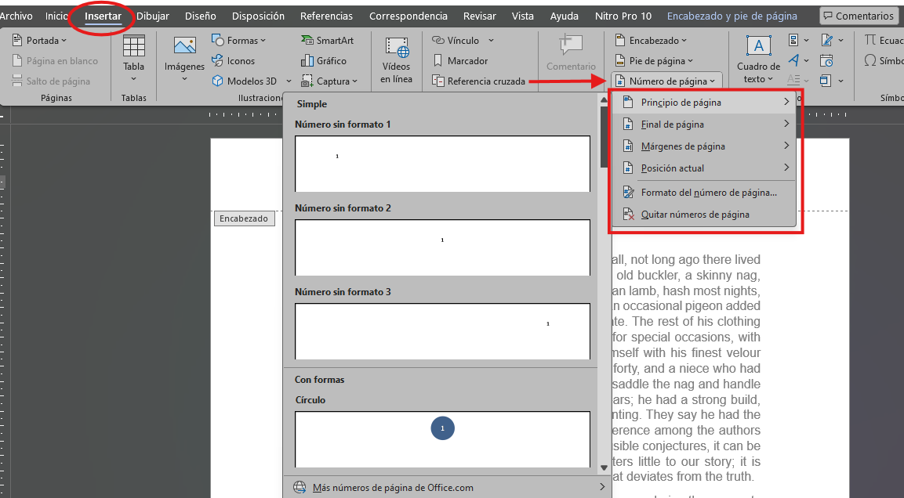Open Encabezado y pie de página tab
This screenshot has width=904, height=498.
coord(732,16)
